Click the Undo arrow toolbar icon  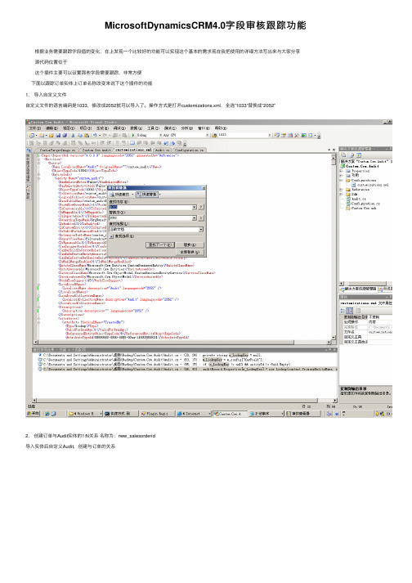[95, 136]
